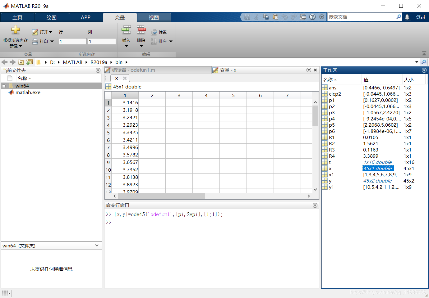
Task: Click the Cut scissors icon
Action: (x=256, y=17)
